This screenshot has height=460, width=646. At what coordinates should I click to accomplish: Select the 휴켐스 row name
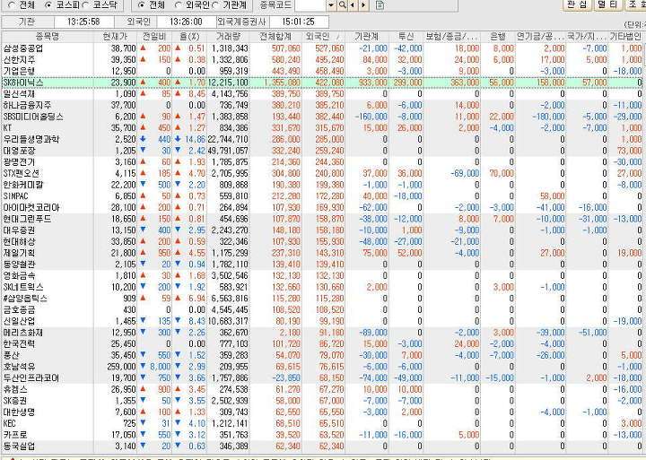coord(15,389)
